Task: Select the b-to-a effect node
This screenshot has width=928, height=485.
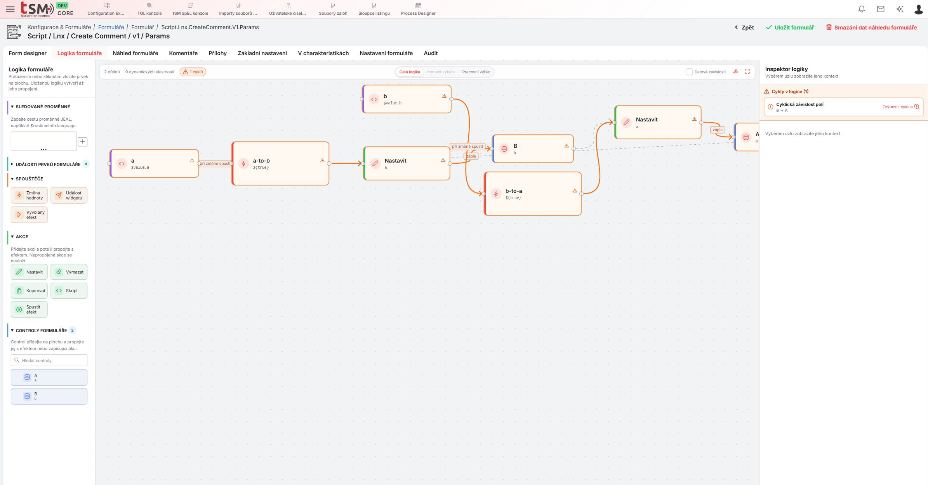Action: coord(533,194)
